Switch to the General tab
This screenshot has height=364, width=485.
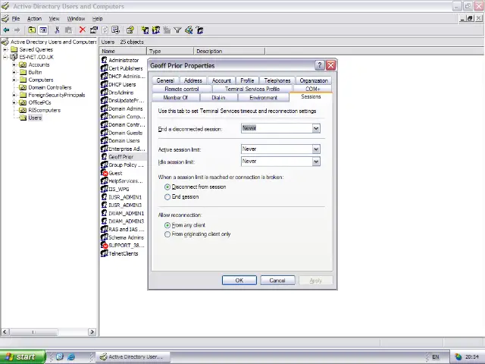pos(165,80)
